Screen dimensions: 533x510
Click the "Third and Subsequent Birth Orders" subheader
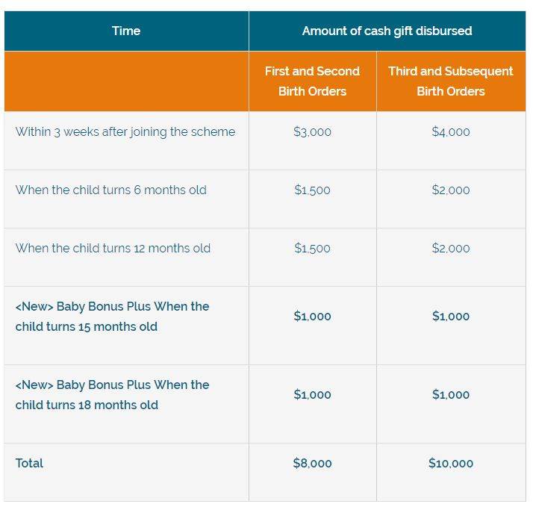[451, 81]
